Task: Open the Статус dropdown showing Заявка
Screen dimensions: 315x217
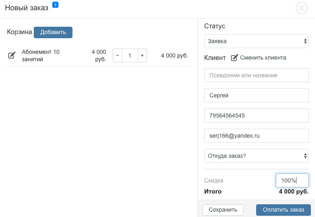Action: coord(257,41)
